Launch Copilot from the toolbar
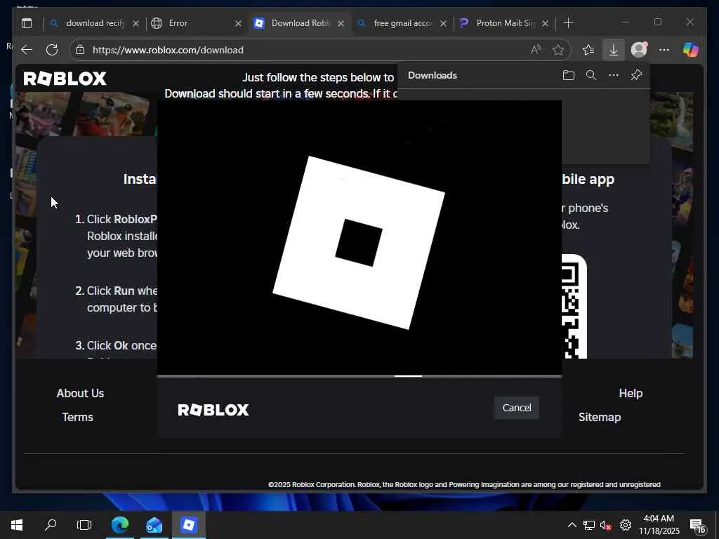Viewport: 719px width, 539px height. pyautogui.click(x=691, y=50)
